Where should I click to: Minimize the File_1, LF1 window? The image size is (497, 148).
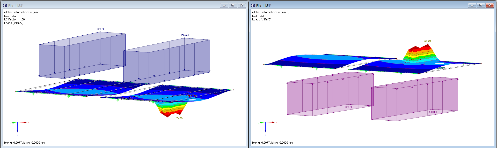(472, 5)
